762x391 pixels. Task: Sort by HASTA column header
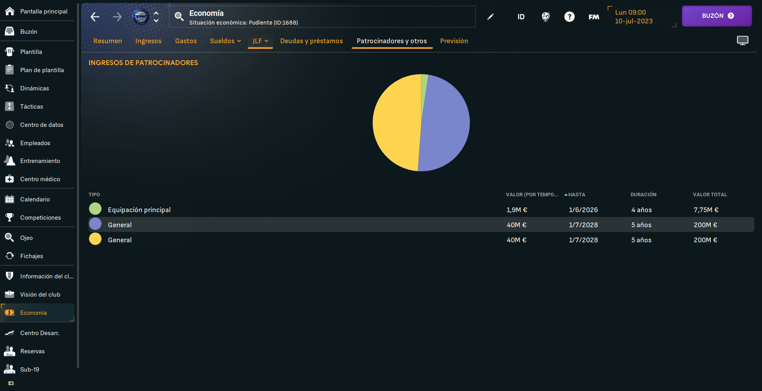pos(576,194)
